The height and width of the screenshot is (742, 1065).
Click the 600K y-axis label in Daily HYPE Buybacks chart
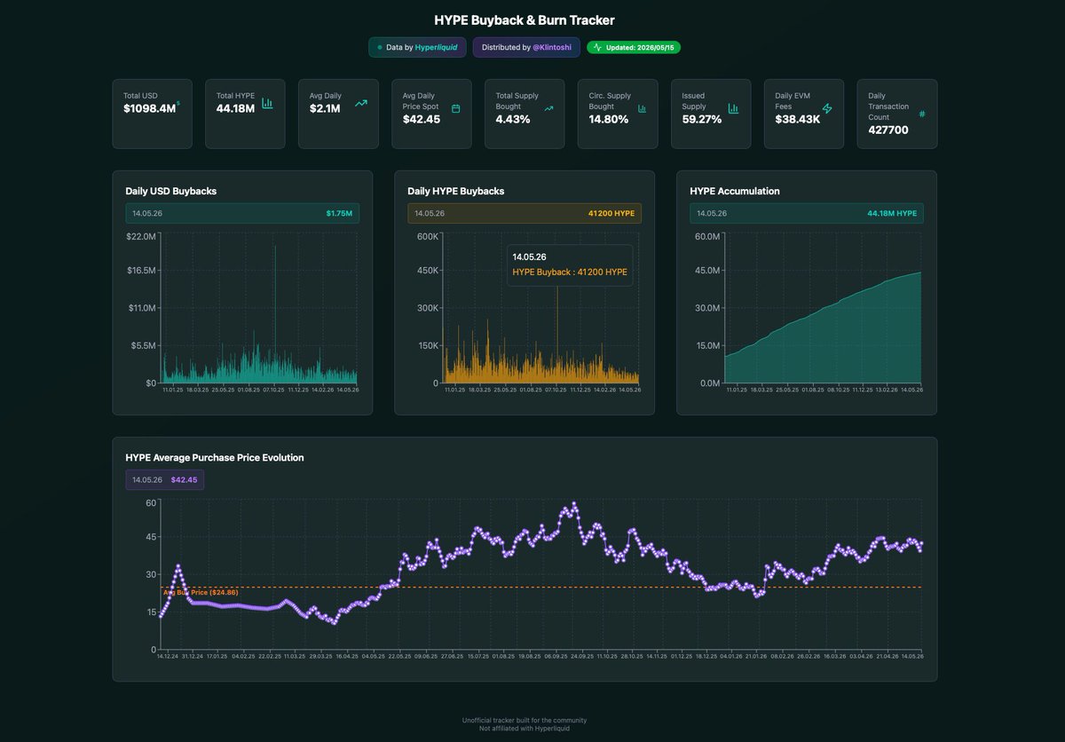427,236
